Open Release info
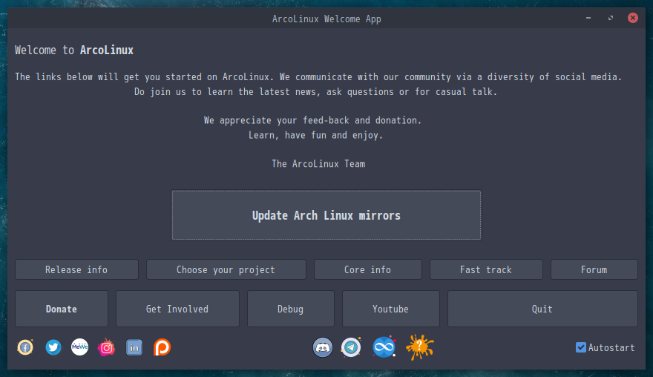The width and height of the screenshot is (653, 377). [x=76, y=269]
